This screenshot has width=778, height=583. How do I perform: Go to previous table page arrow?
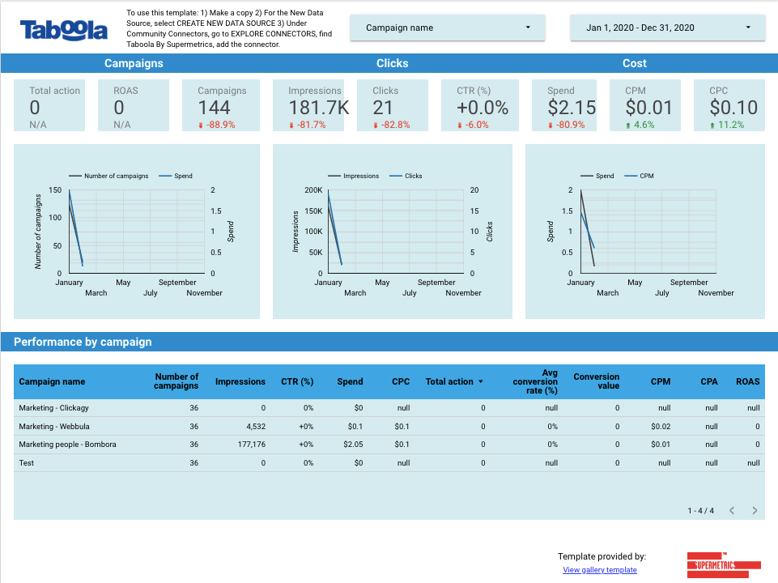(732, 511)
